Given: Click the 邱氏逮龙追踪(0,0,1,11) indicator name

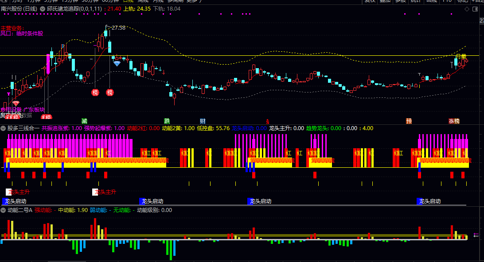Looking at the screenshot, I should click(x=74, y=9).
